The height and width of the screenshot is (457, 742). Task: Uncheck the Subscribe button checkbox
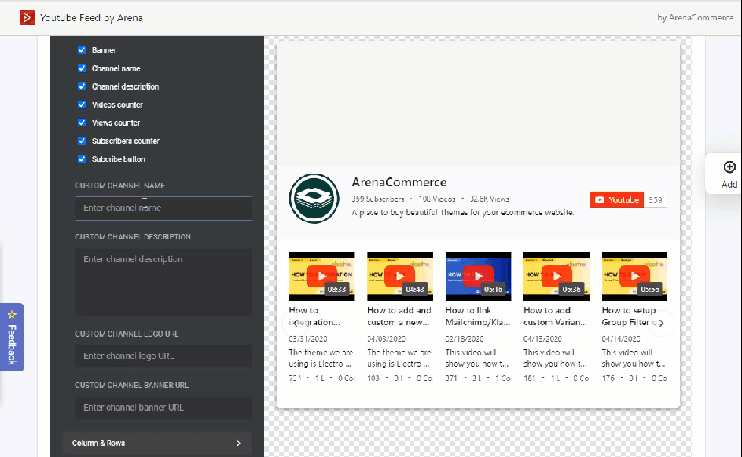82,159
